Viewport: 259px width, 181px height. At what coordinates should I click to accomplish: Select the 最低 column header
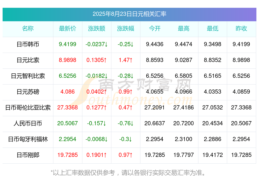pos(213,29)
